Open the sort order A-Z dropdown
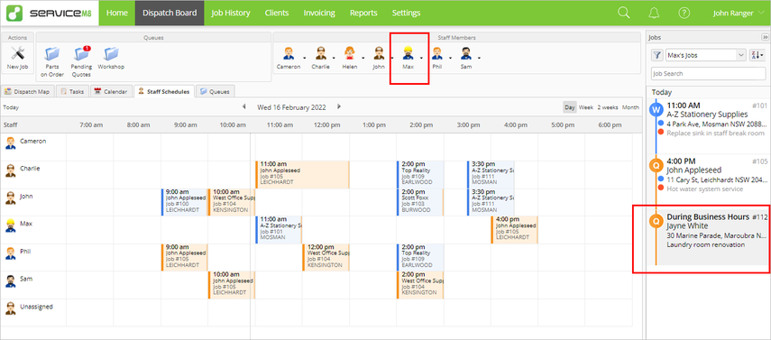Screen dimensions: 771x340 click(x=757, y=55)
